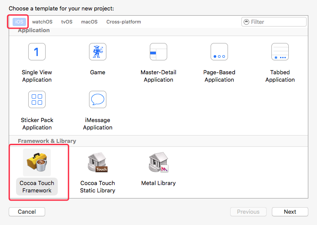Select the Page-Based Application icon
The height and width of the screenshot is (225, 317).
[x=219, y=52]
